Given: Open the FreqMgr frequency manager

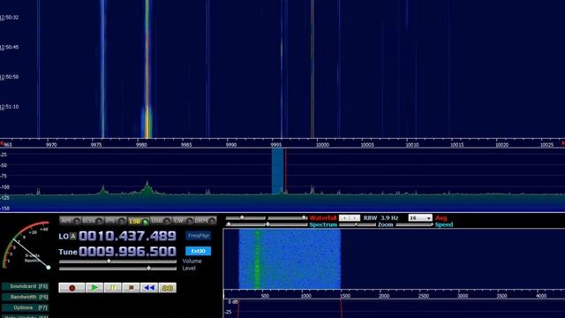Looking at the screenshot, I should pyautogui.click(x=198, y=236).
